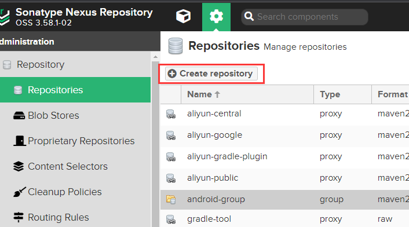Open the gradle-tool repository row
This screenshot has width=409, height=227.
[x=284, y=219]
